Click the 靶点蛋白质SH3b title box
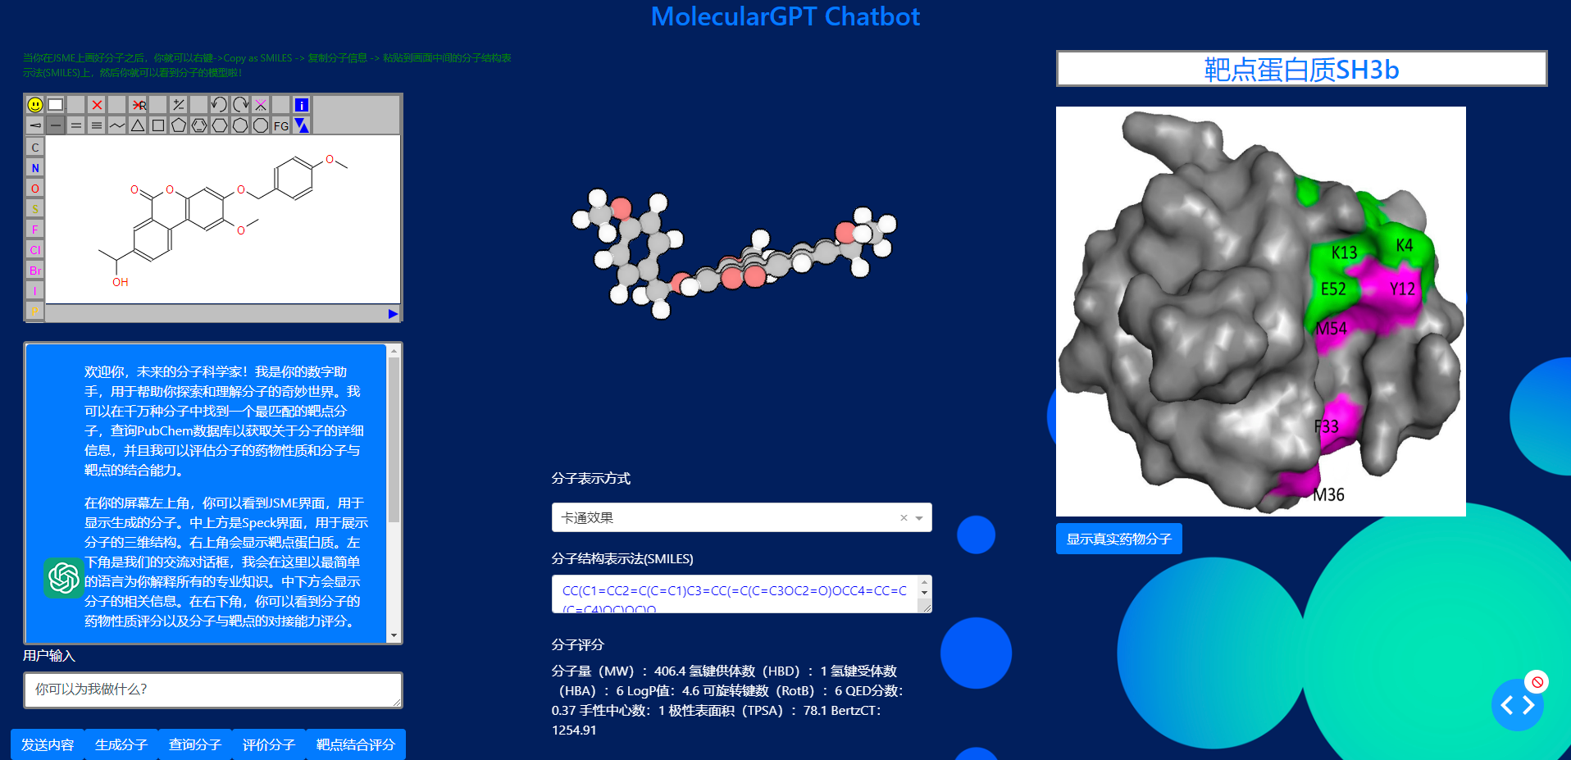The image size is (1571, 760). 1302,69
